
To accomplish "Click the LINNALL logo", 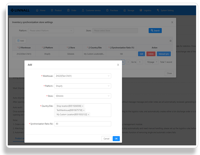I will click(x=20, y=10).
